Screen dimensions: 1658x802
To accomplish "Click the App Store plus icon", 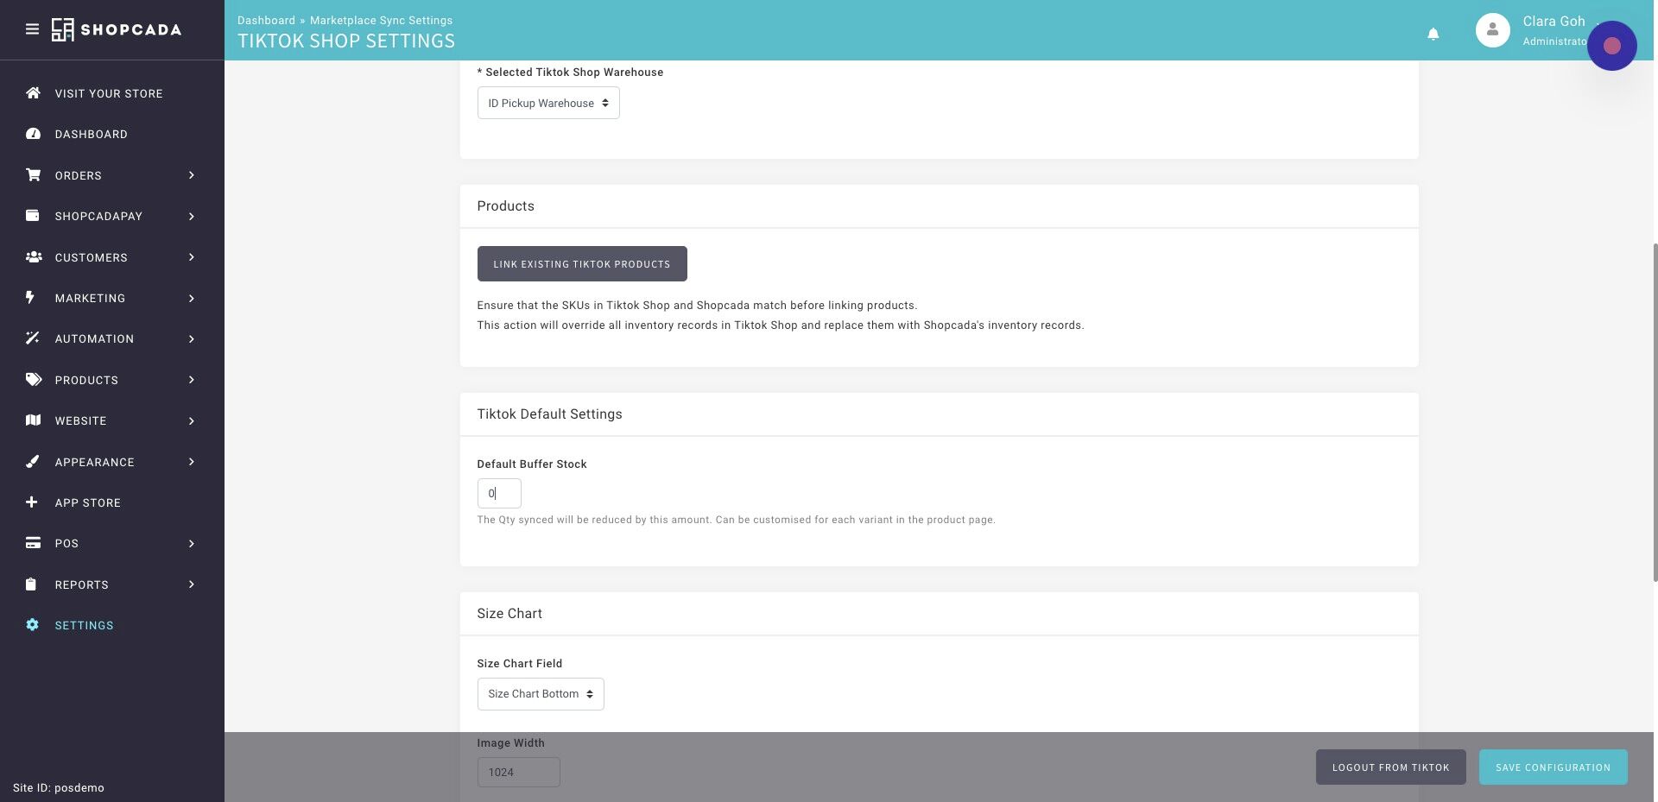I will 32,502.
